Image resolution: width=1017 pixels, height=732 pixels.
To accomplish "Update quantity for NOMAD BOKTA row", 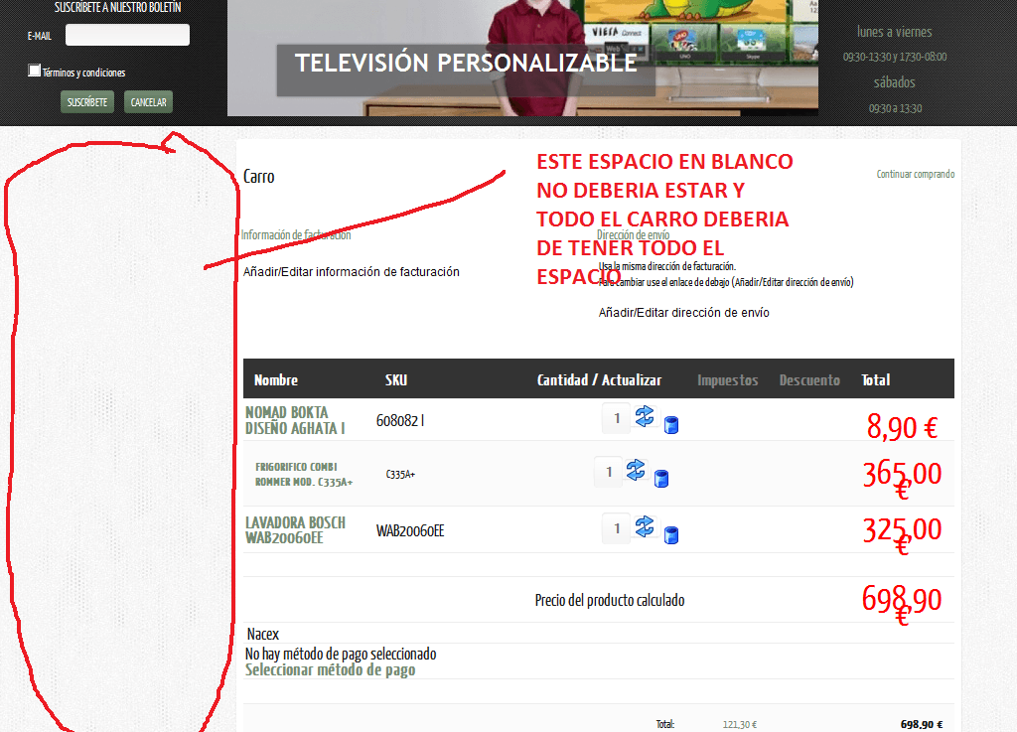I will [645, 416].
